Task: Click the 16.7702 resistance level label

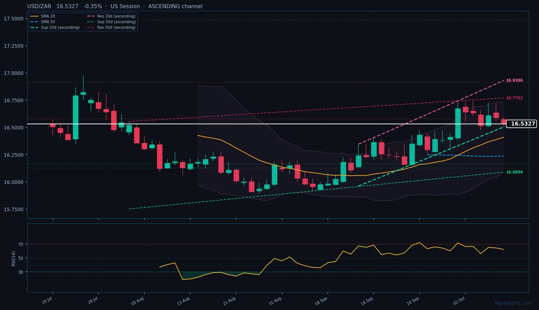Action: click(x=514, y=98)
